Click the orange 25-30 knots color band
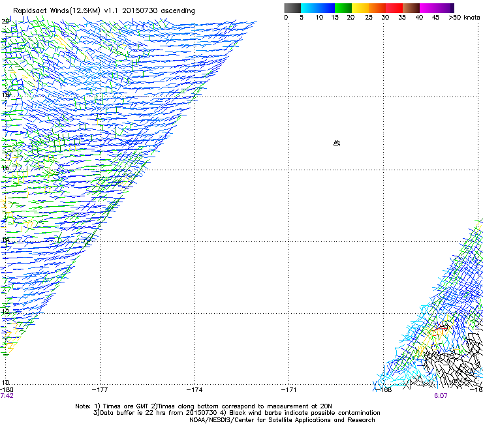Image resolution: width=483 pixels, height=424 pixels. 377,8
